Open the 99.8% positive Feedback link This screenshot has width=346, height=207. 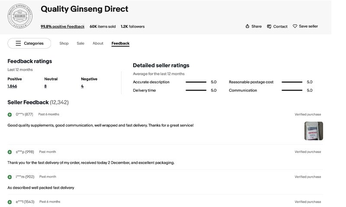pyautogui.click(x=63, y=26)
